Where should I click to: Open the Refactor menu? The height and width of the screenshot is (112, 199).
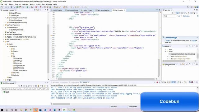pyautogui.click(x=18, y=4)
